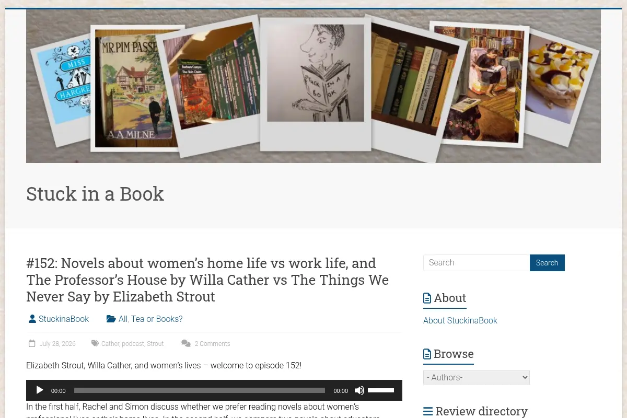This screenshot has height=418, width=627.
Task: Adjust the audio volume slider
Action: tap(381, 390)
